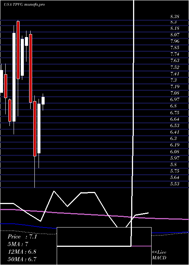189x265 pixels.
Task: Click the 7.3 axis value
Action: tap(174, 80)
